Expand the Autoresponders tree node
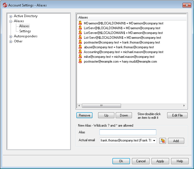This screenshot has height=169, width=194. point(11,36)
